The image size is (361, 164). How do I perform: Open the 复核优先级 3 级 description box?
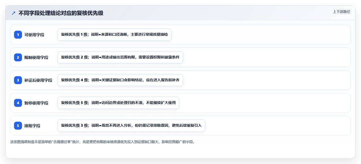click(x=131, y=126)
